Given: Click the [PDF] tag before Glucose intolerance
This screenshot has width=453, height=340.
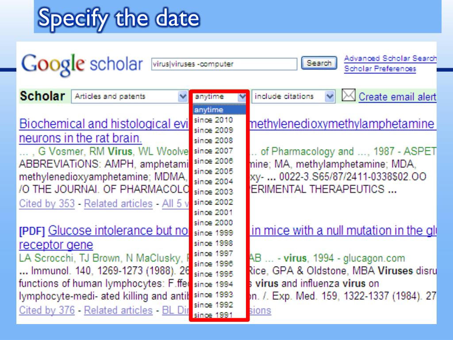Looking at the screenshot, I should click(x=32, y=231).
